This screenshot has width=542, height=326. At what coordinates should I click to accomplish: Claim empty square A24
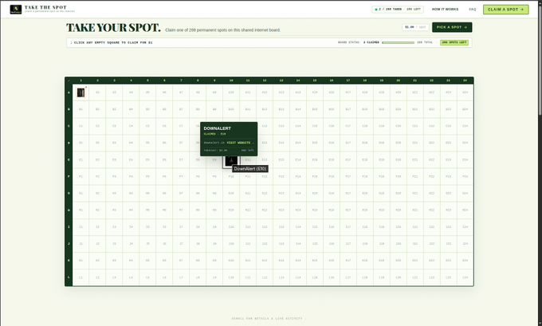tap(465, 92)
